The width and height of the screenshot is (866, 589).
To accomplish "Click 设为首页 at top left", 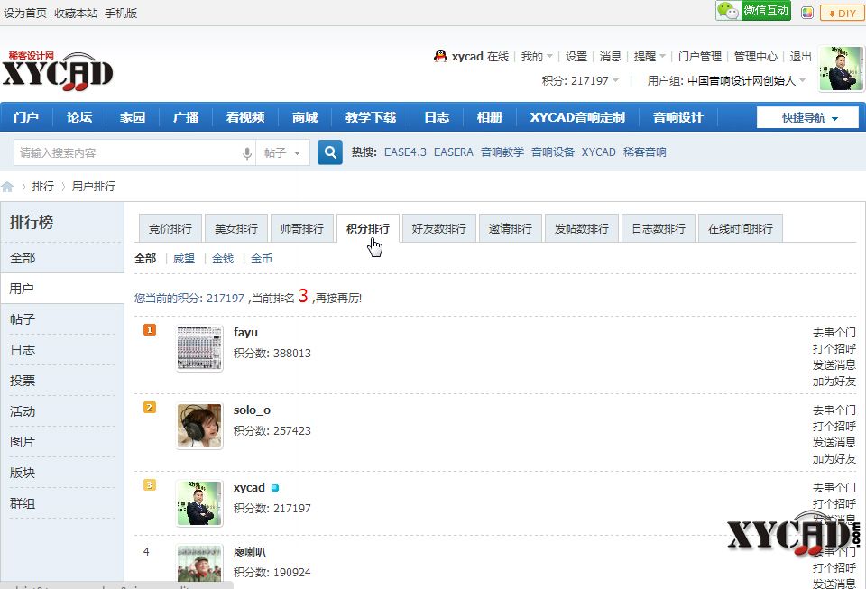I will [x=25, y=13].
